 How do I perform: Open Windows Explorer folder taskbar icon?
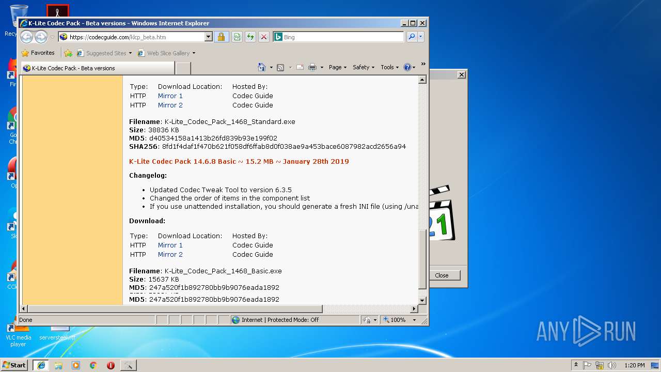pyautogui.click(x=58, y=365)
